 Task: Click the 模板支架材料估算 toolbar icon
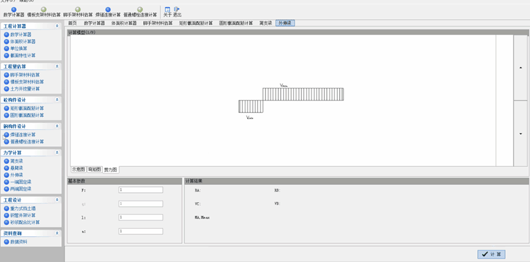44,11
